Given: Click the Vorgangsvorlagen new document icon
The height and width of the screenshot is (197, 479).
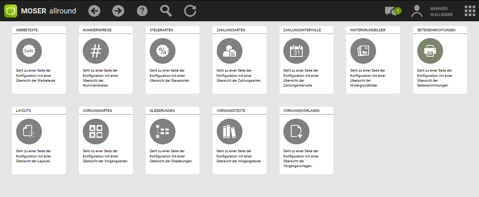Looking at the screenshot, I should pyautogui.click(x=296, y=132).
